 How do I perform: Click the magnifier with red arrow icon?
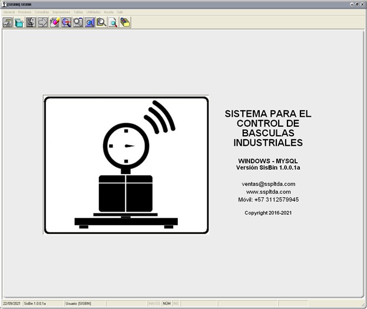tap(66, 22)
